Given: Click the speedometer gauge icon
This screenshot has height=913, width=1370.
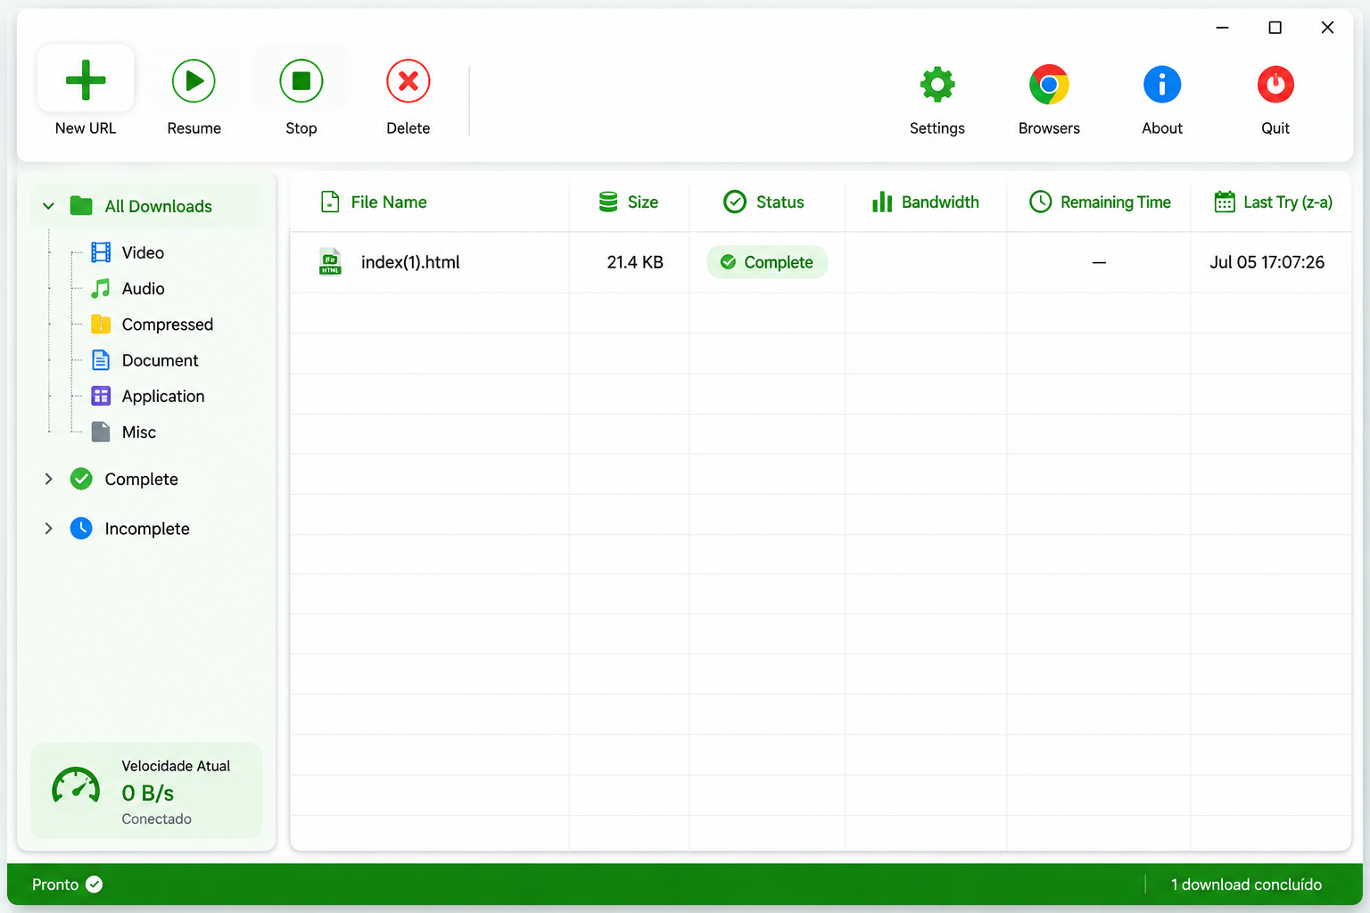Looking at the screenshot, I should coord(76,786).
